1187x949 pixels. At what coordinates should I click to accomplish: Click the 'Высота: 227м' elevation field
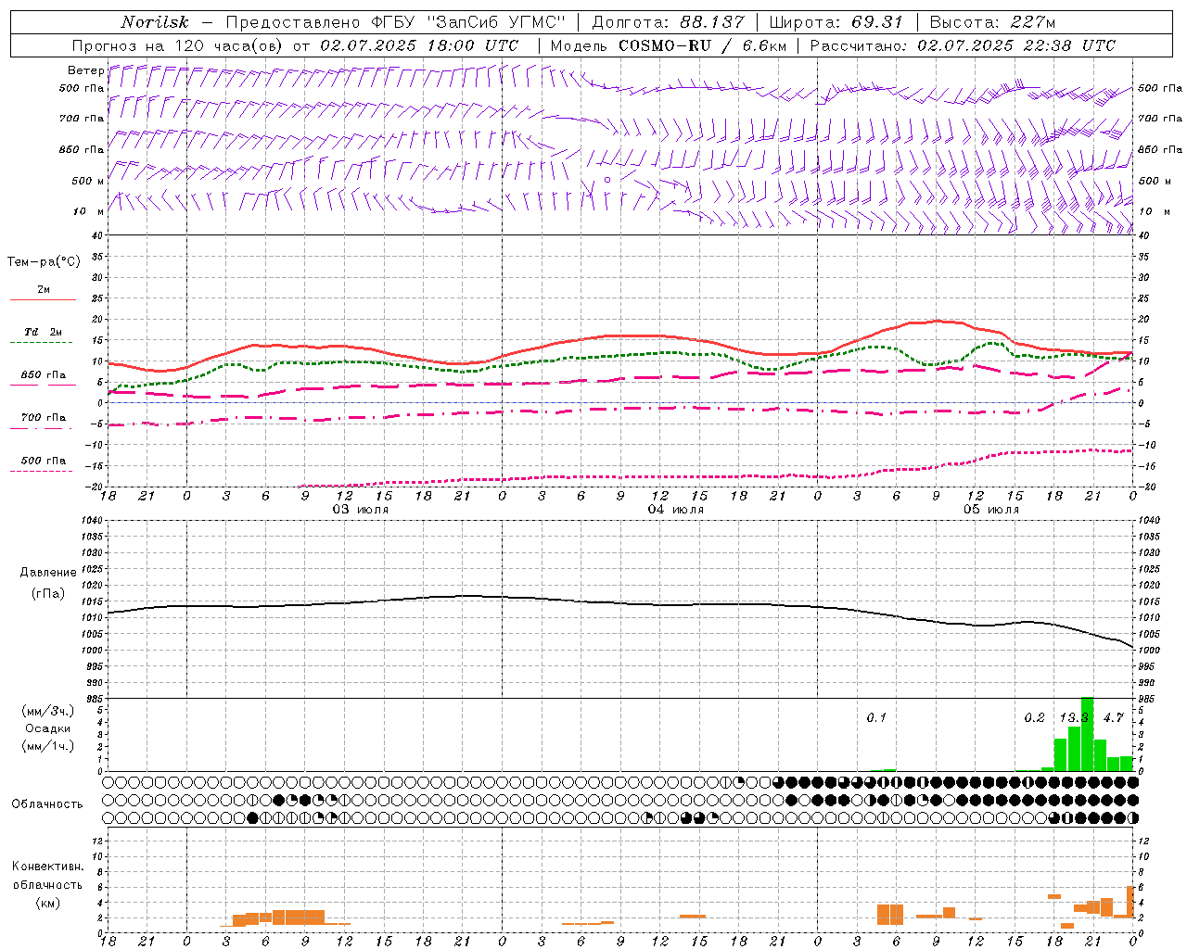click(x=992, y=22)
